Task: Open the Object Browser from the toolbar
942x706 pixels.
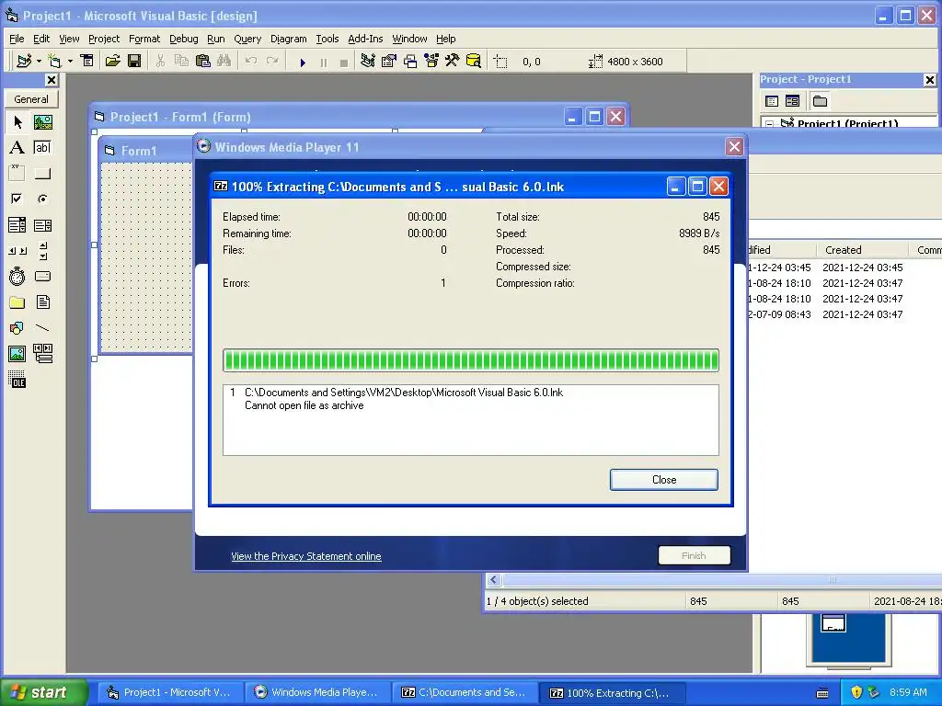Action: [x=431, y=62]
